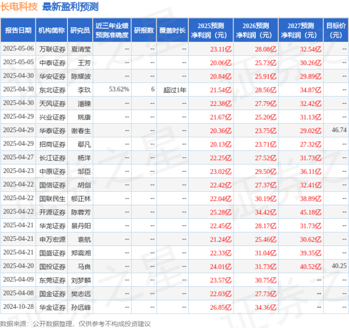Click the 研究员 column header

coord(80,30)
